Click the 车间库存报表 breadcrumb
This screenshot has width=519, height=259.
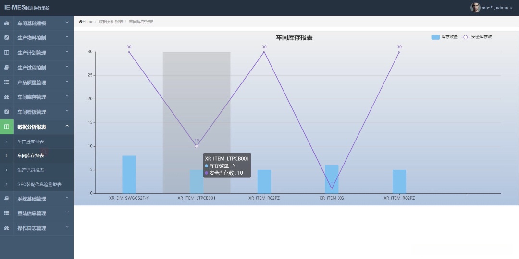pyautogui.click(x=141, y=22)
